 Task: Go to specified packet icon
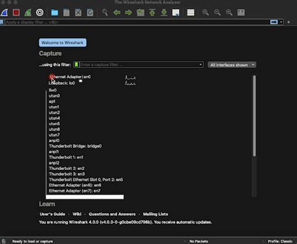(140, 13)
